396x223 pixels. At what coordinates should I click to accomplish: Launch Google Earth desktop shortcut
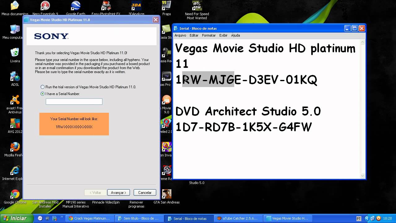coord(75,8)
